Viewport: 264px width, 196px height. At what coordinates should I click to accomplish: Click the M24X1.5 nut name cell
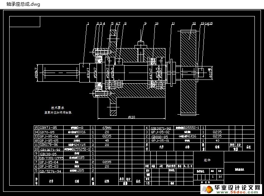[77, 145]
